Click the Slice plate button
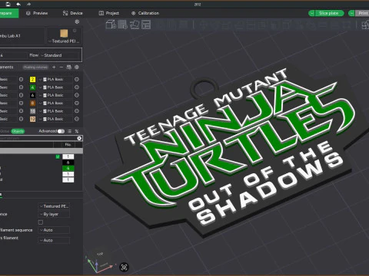The image size is (369, 276). point(329,13)
